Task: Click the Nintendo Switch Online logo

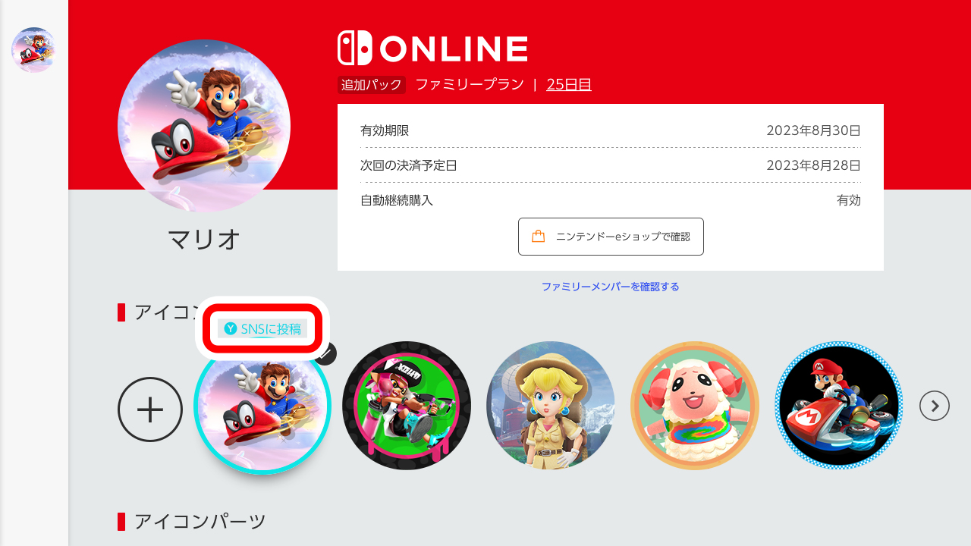Action: pyautogui.click(x=432, y=48)
